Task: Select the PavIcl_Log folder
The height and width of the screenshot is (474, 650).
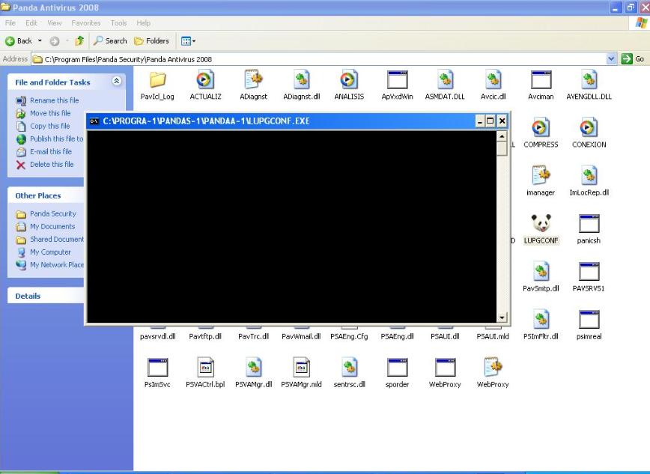Action: pos(157,81)
